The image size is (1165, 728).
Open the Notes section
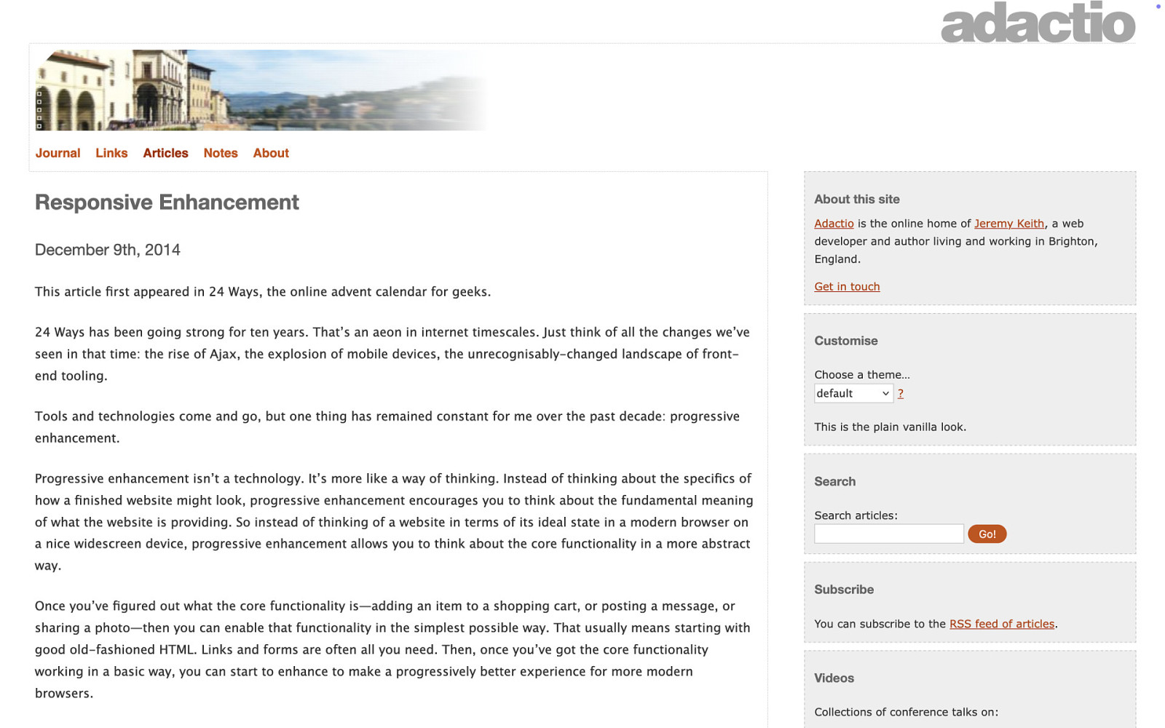[x=221, y=153]
